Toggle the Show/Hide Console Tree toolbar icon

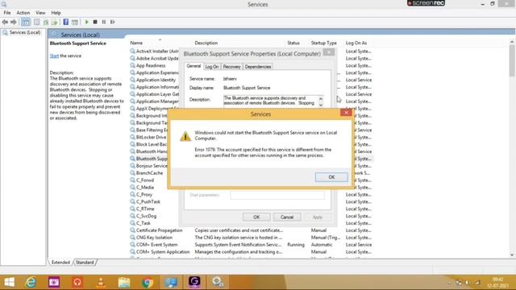(26, 22)
